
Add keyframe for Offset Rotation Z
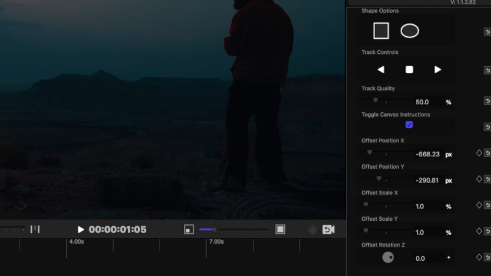pos(479,257)
